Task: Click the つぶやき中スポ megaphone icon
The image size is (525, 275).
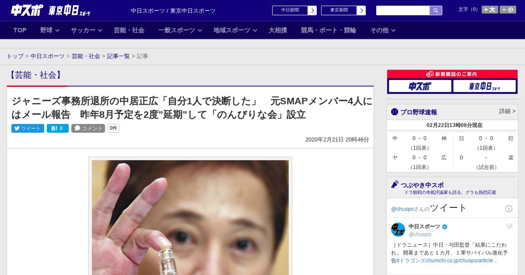Action: [x=395, y=185]
